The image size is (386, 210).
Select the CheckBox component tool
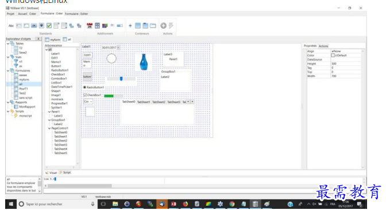(49, 26)
